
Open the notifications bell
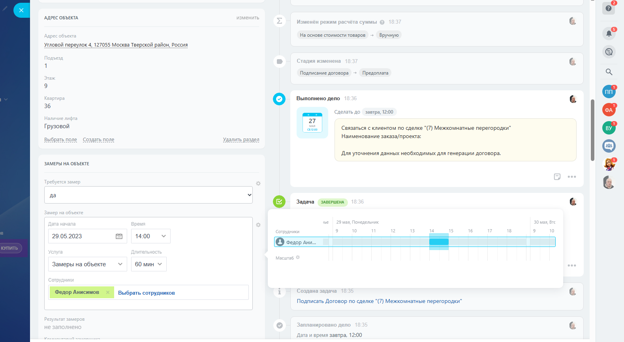[x=609, y=34]
